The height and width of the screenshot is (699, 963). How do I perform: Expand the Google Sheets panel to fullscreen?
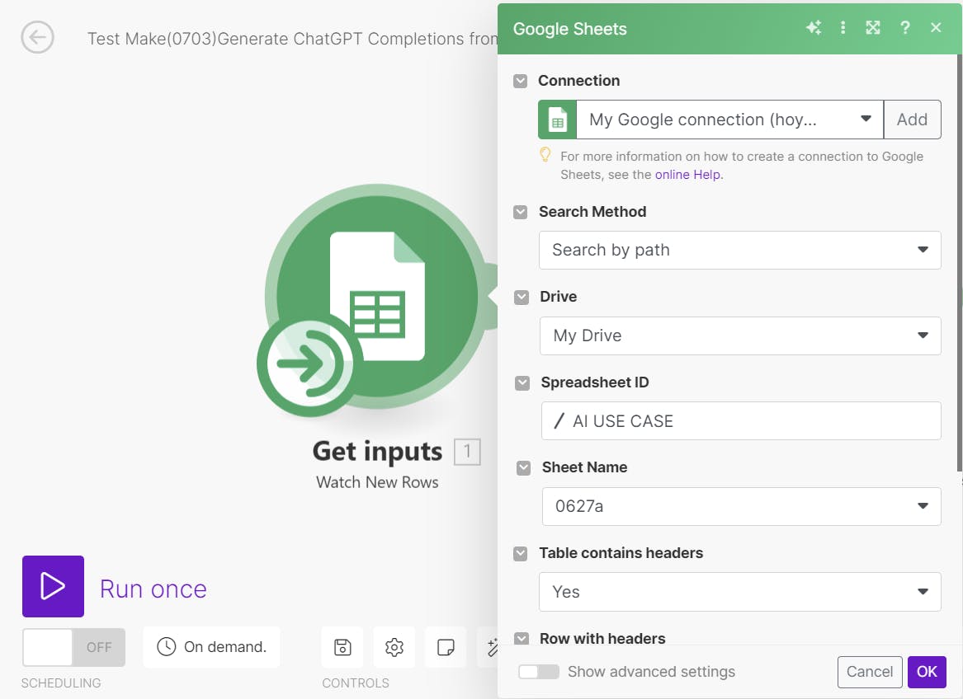[x=873, y=28]
